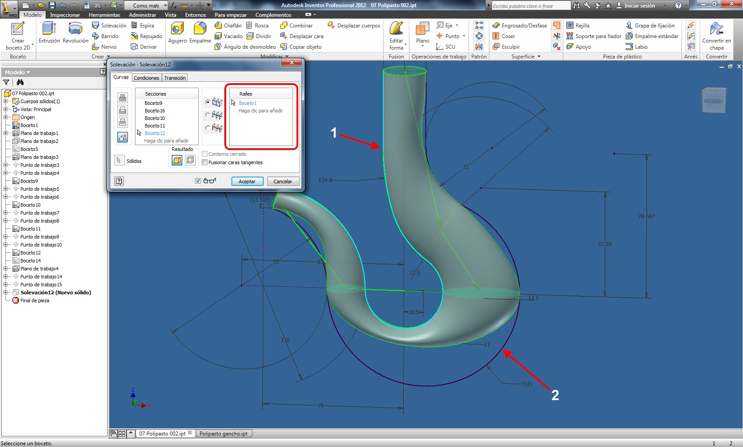Click Haga clic para añadir under Raíles
This screenshot has width=743, height=447.
(x=261, y=111)
